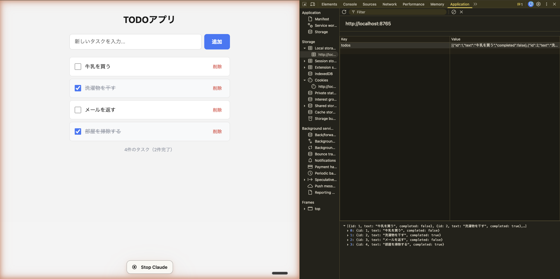Click the new task input field
This screenshot has height=279, width=560.
135,42
